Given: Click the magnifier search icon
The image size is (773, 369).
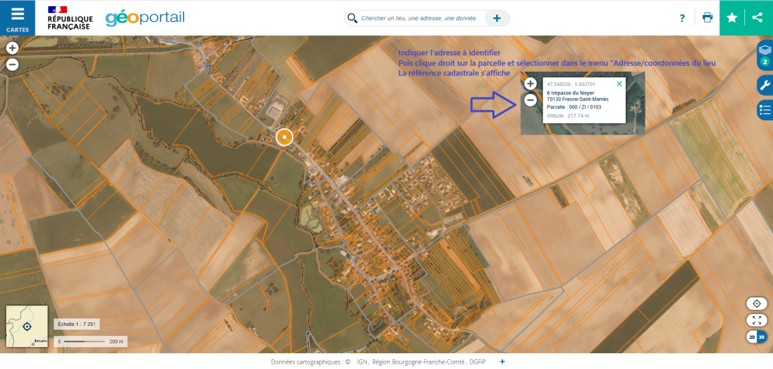Looking at the screenshot, I should [x=352, y=18].
